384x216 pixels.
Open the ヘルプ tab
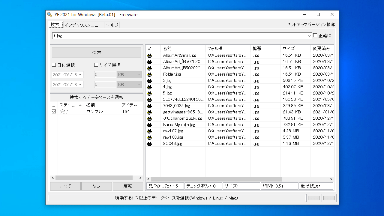112,25
